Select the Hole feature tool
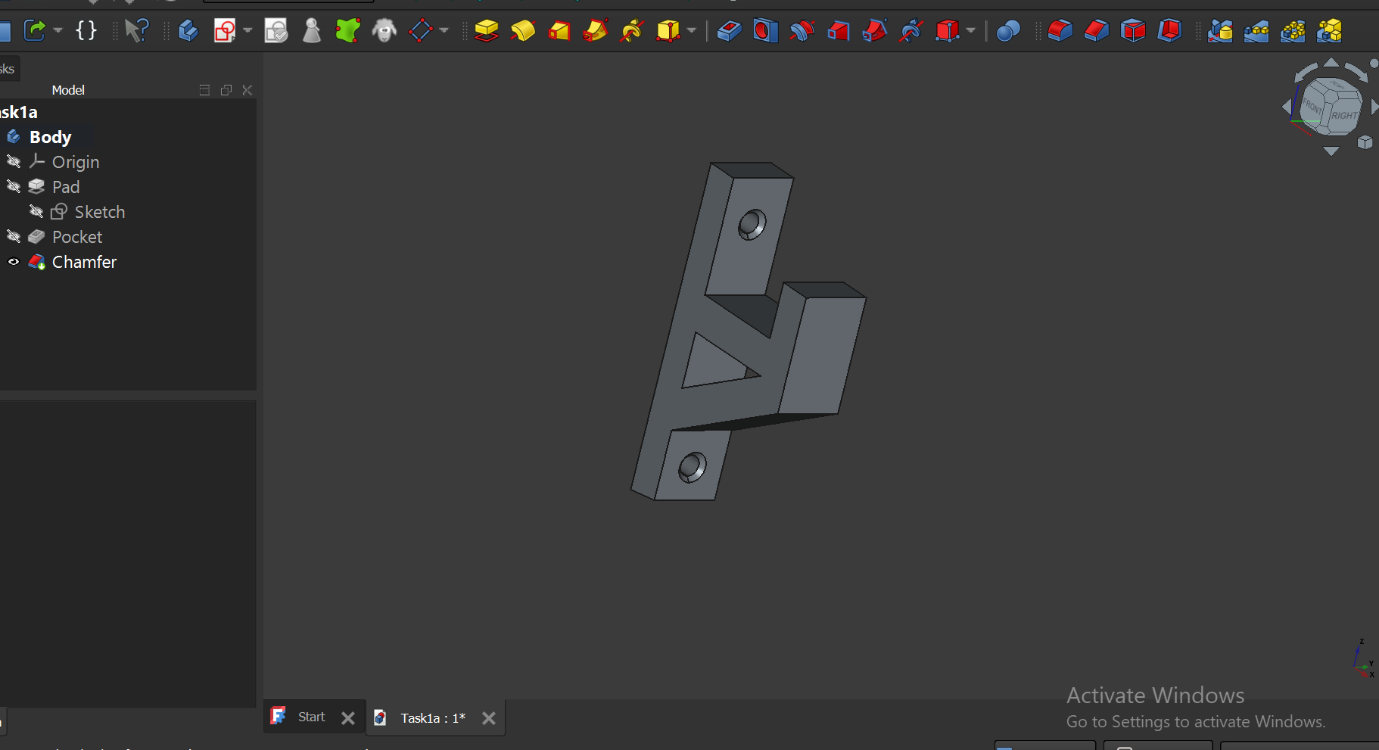Viewport: 1379px width, 750px height. (765, 31)
